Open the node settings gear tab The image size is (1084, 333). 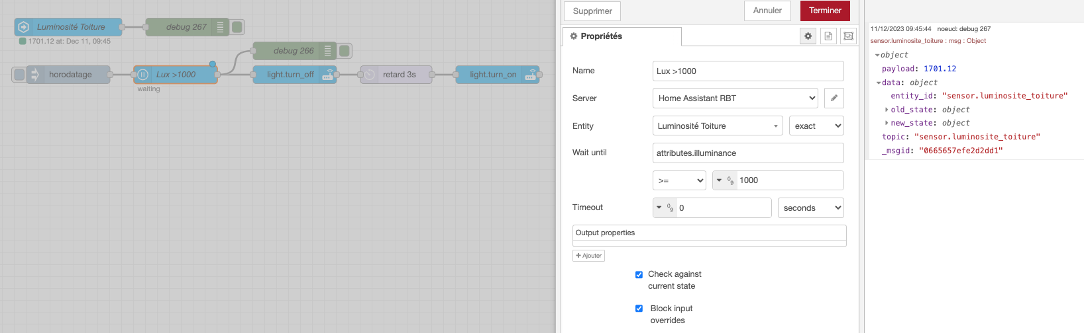[808, 36]
